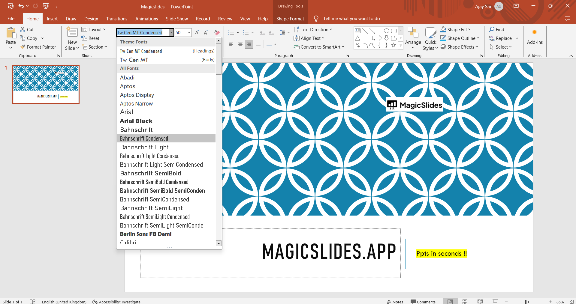Expand the font size dropdown
Image resolution: width=576 pixels, height=304 pixels.
[x=189, y=32]
